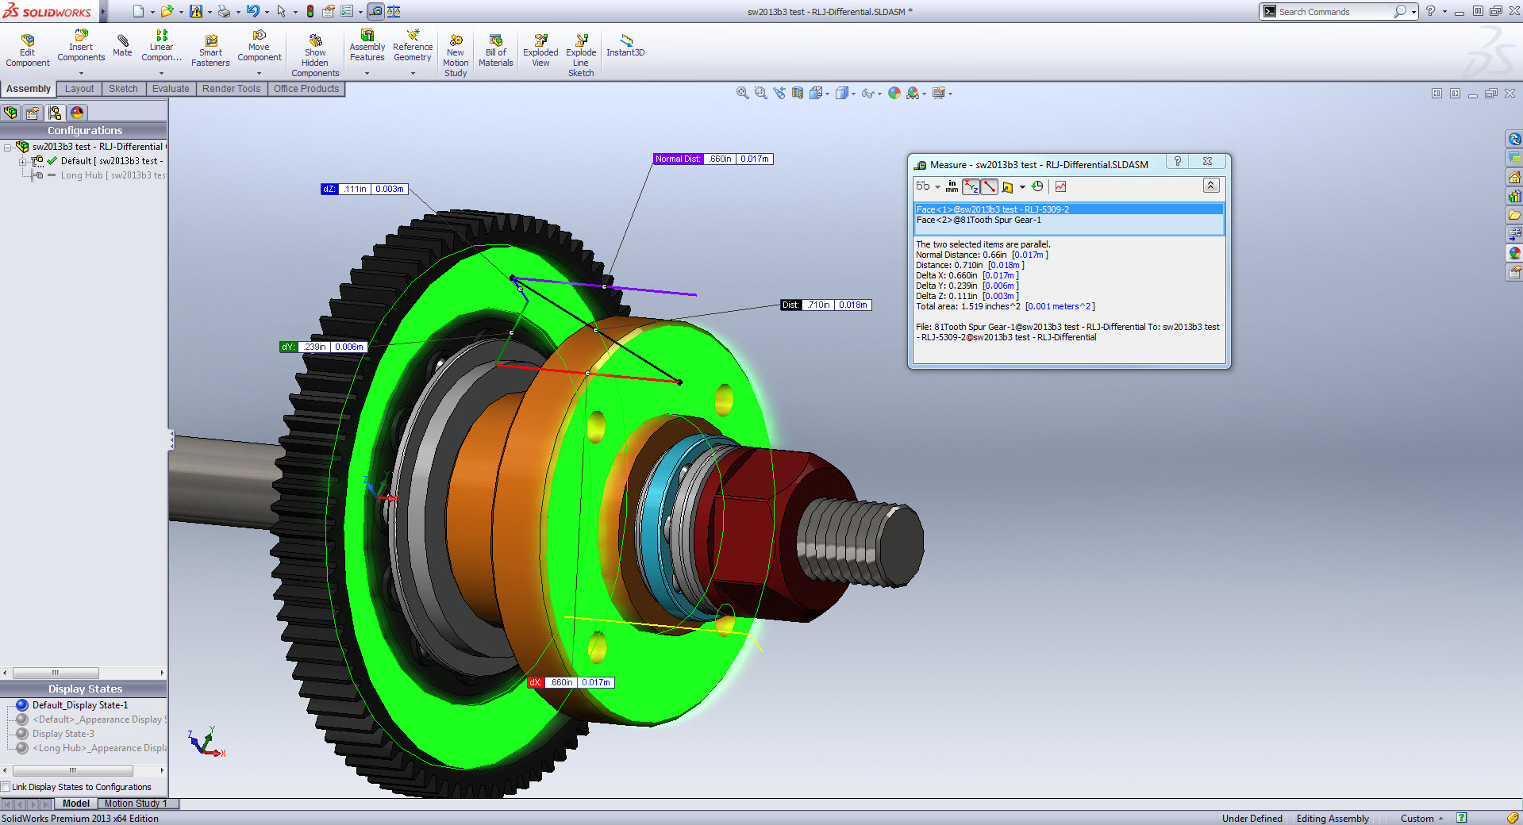Open SolidWorks Resources globe icon in task pane
The image size is (1523, 825).
pos(1514,139)
